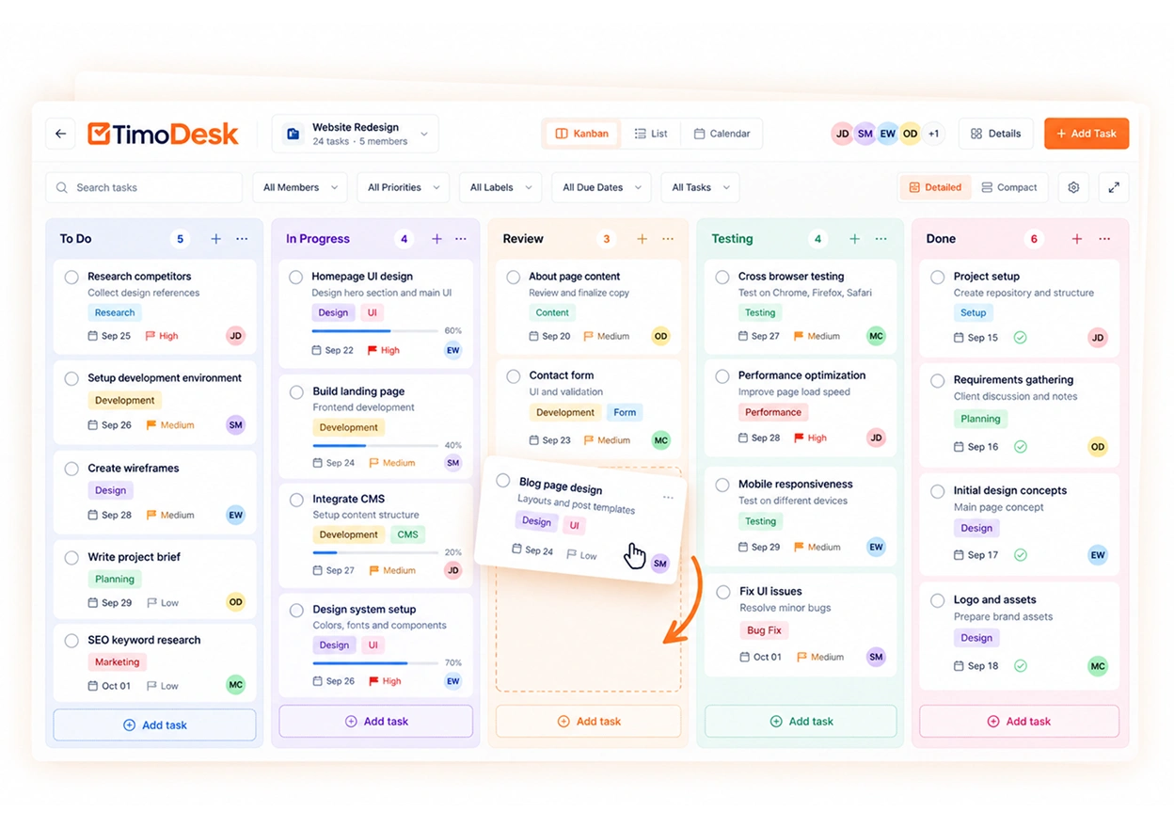Viewport: 1174px width, 828px height.
Task: Click the Bug Fix label tag
Action: tap(763, 630)
